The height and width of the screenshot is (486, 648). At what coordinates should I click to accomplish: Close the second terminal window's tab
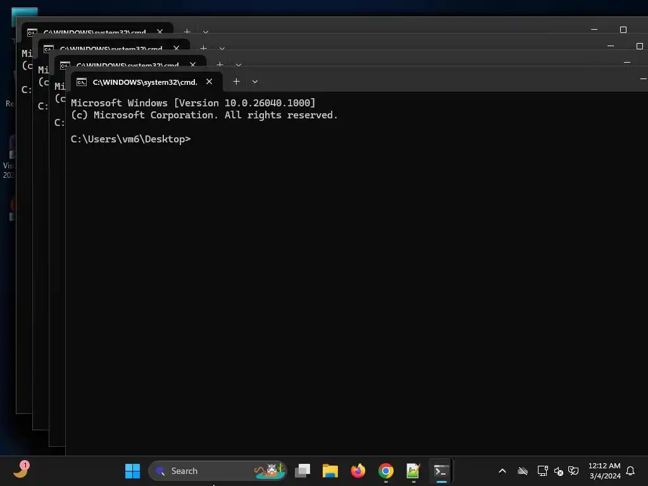tap(192, 64)
